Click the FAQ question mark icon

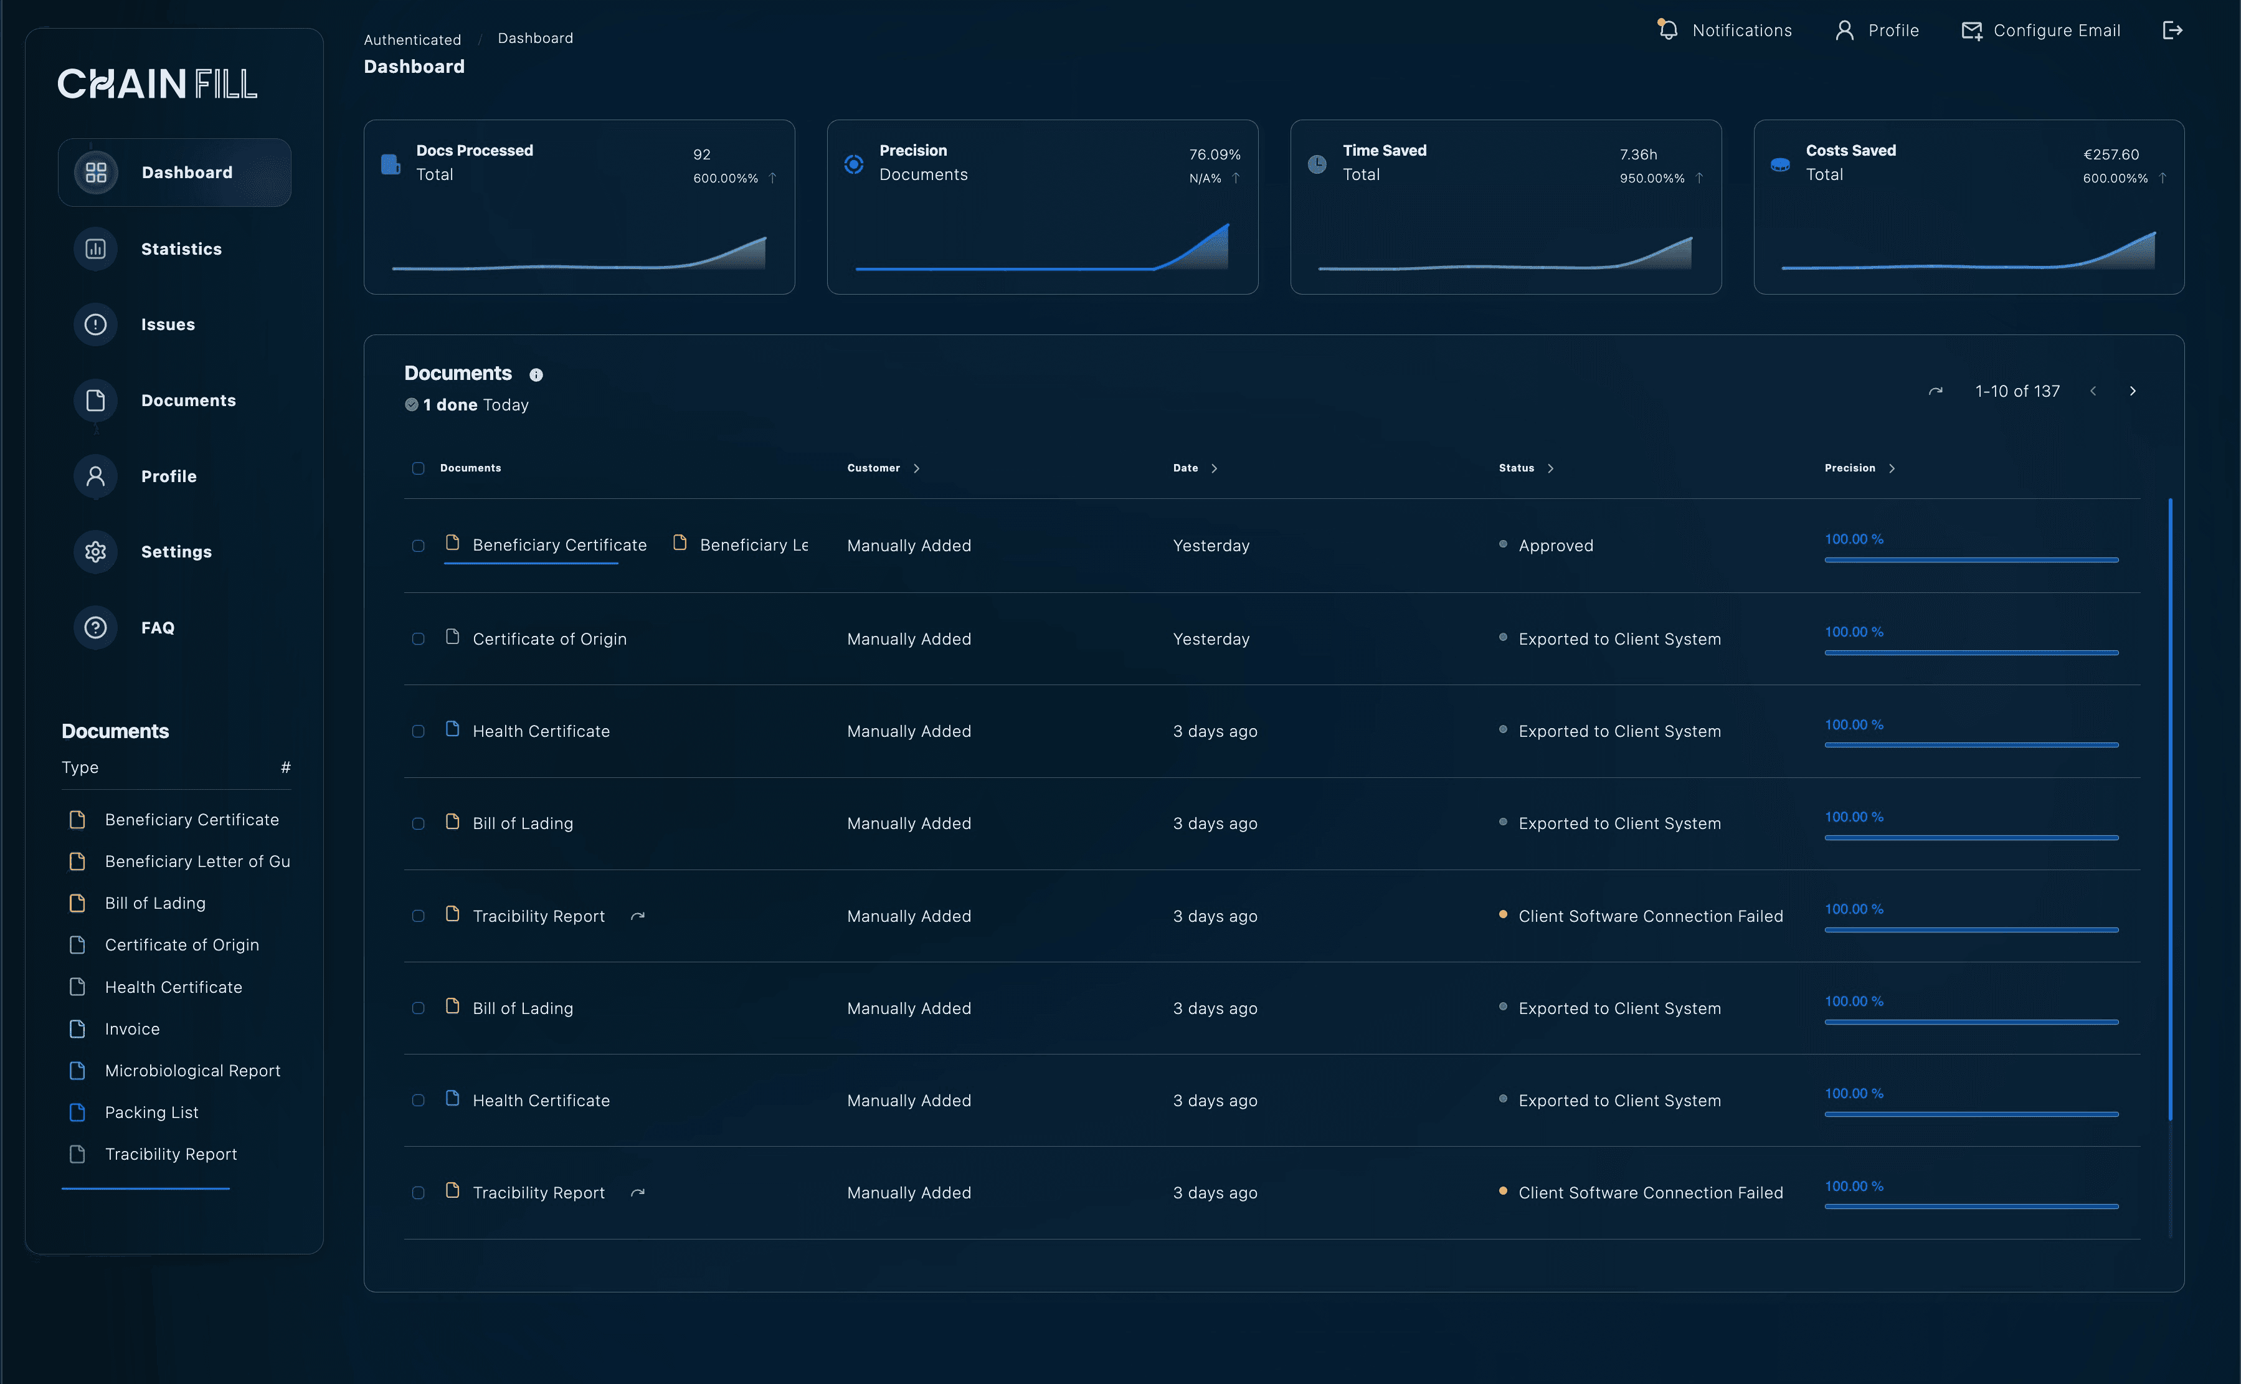point(96,628)
